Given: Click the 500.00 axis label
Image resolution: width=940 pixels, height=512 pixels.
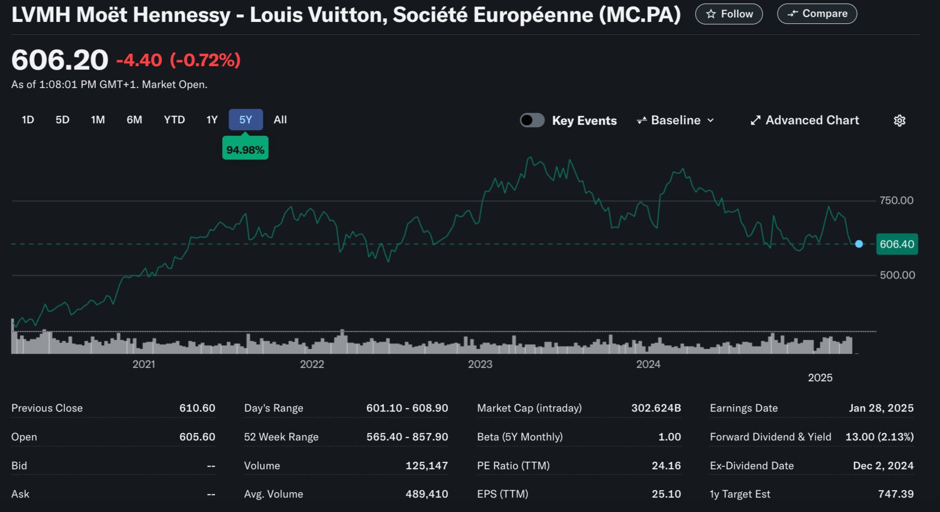Looking at the screenshot, I should 897,275.
